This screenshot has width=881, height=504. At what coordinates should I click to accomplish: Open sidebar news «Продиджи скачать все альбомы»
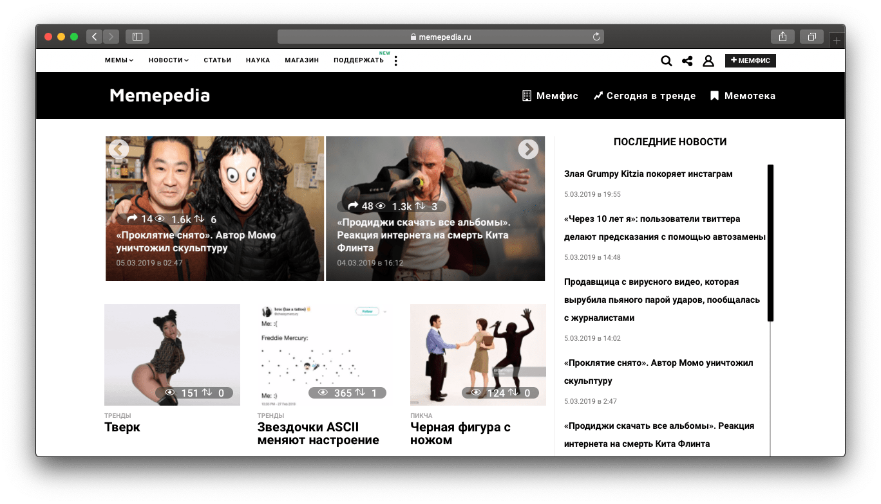pos(659,435)
